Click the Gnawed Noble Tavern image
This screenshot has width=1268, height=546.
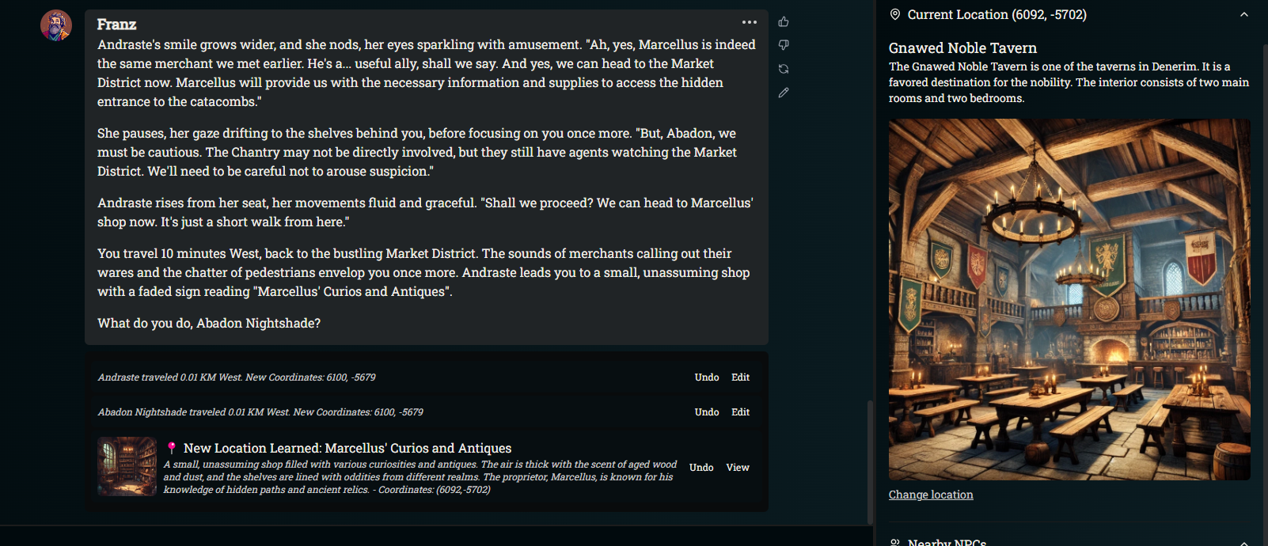click(x=1069, y=299)
